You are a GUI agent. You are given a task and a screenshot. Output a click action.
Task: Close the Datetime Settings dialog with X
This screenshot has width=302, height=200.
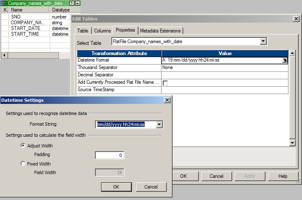[167, 100]
